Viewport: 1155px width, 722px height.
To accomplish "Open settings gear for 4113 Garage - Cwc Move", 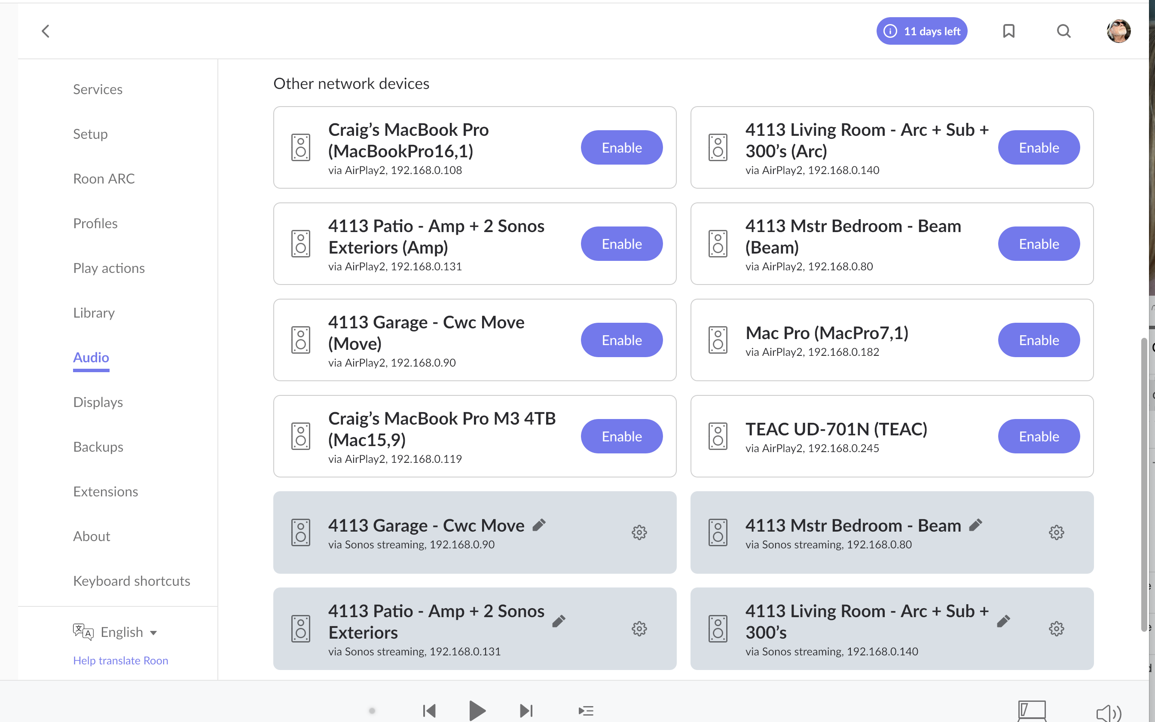I will [x=639, y=532].
